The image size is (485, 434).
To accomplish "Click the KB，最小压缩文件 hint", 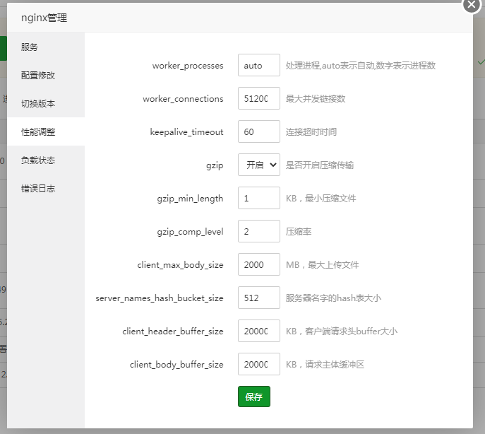I will click(321, 198).
